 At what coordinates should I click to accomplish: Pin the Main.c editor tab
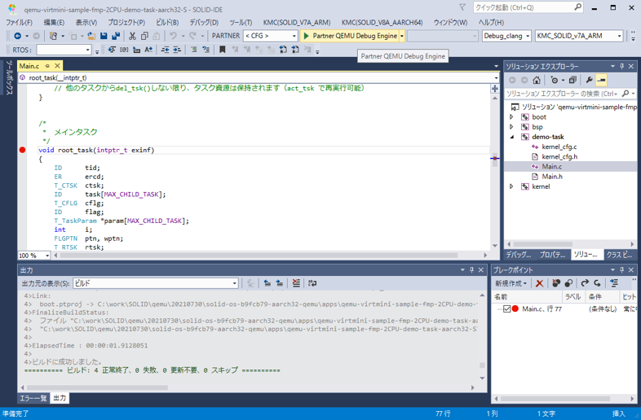point(47,66)
